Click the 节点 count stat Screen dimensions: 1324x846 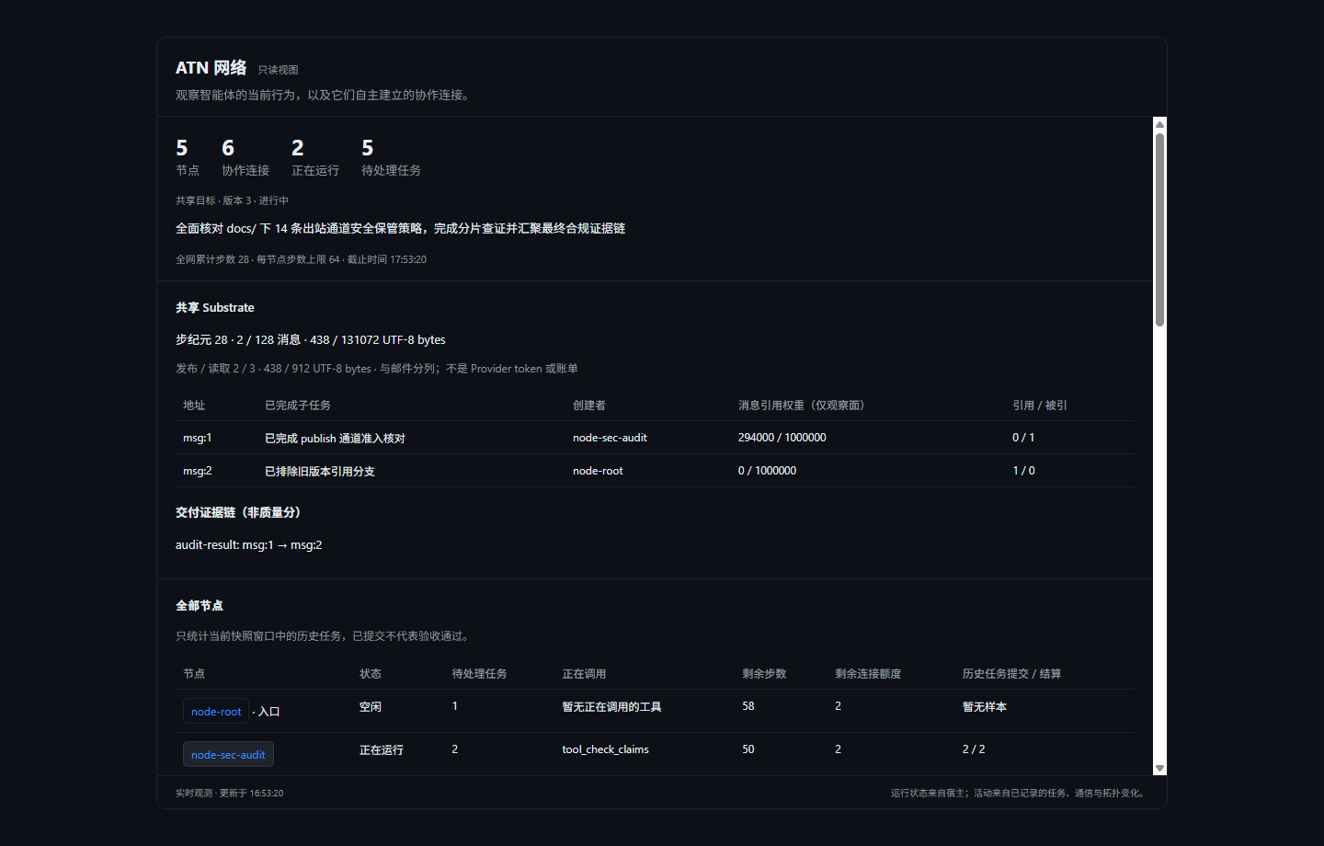188,157
